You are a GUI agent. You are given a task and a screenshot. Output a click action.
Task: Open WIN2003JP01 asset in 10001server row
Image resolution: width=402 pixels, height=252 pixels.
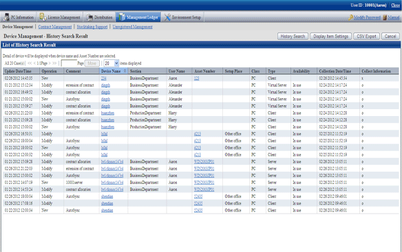(204, 183)
